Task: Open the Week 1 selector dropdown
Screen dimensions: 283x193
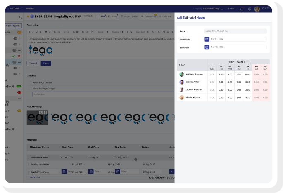Action: (243, 62)
